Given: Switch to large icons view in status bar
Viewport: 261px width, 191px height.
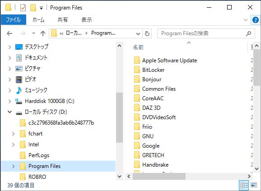Looking at the screenshot, I should pos(254,185).
